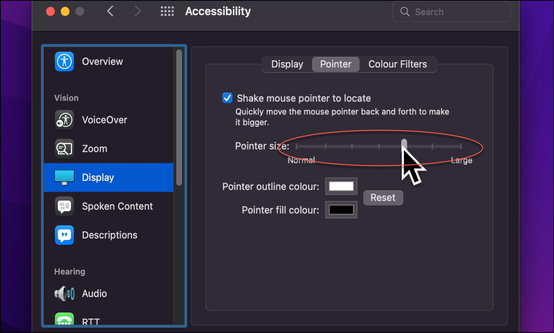Open the Pointer fill colour swatch
Image resolution: width=554 pixels, height=333 pixels.
[341, 210]
